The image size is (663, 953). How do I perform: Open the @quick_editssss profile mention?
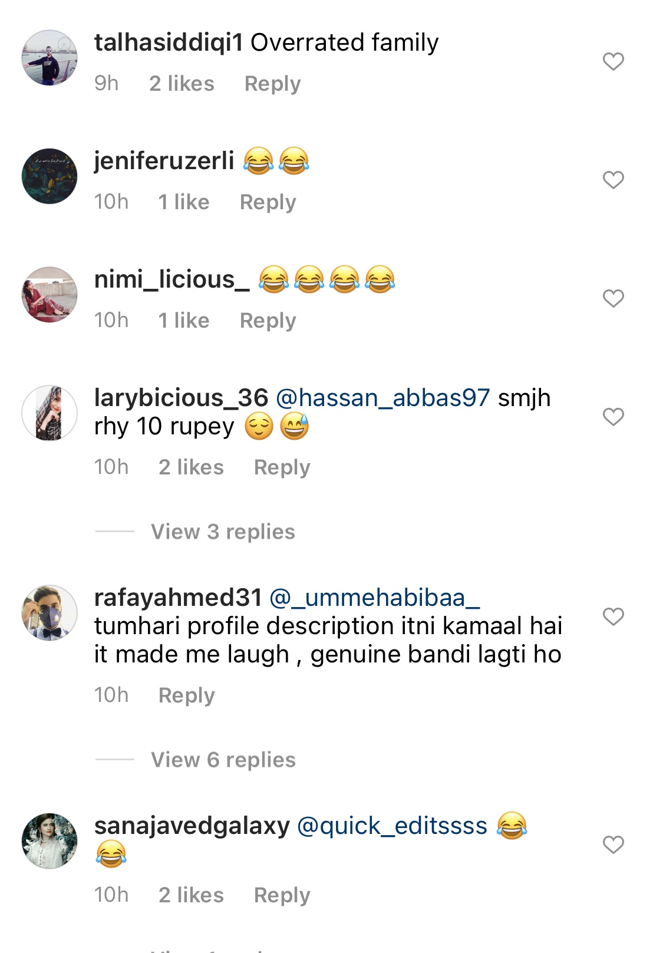(x=392, y=826)
